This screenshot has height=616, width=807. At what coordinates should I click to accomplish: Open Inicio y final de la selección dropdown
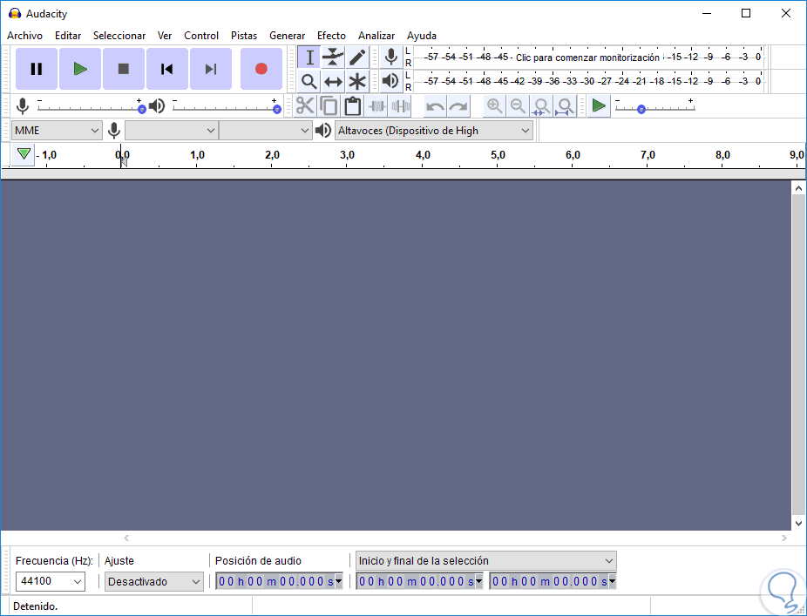(485, 561)
